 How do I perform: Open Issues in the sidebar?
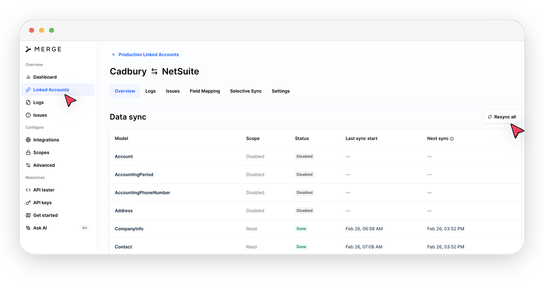click(x=58, y=115)
